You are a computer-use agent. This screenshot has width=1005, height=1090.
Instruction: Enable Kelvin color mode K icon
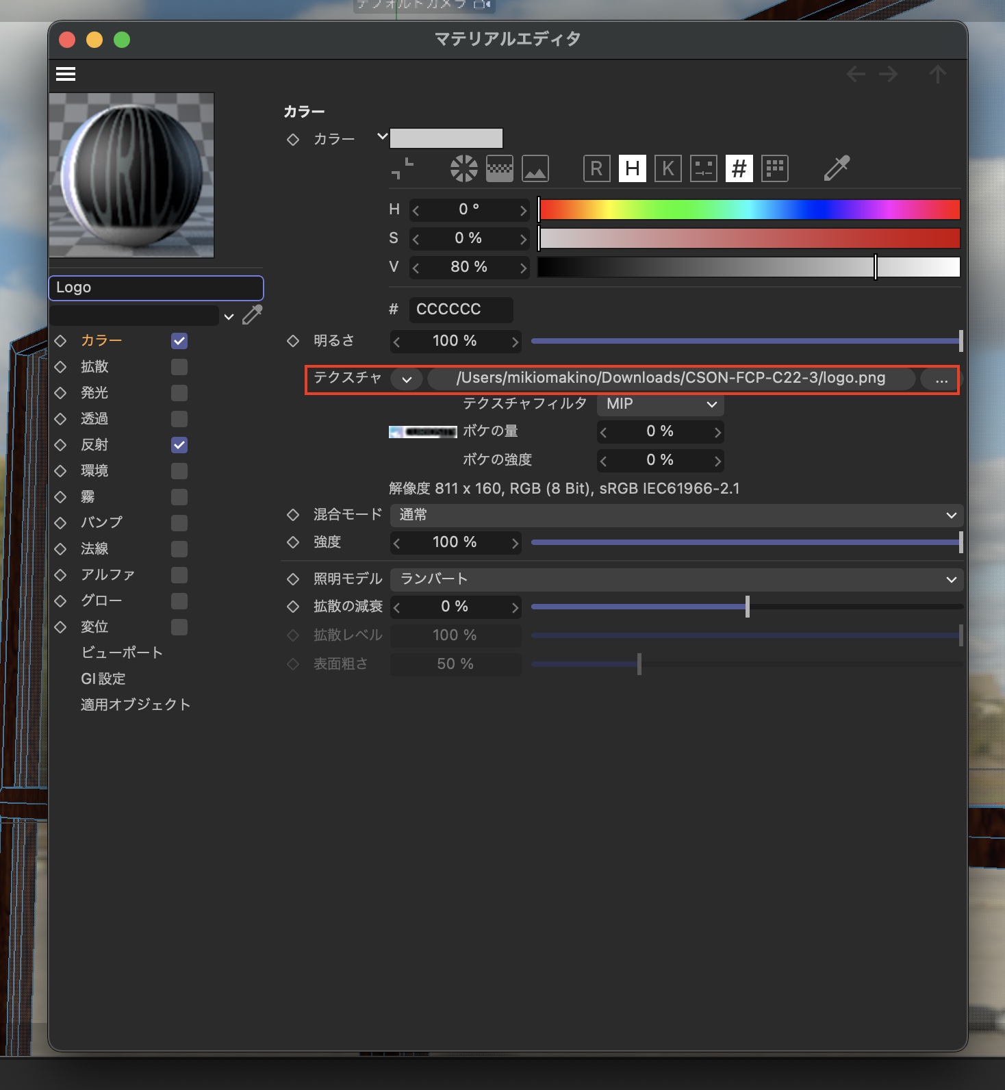[x=667, y=168]
